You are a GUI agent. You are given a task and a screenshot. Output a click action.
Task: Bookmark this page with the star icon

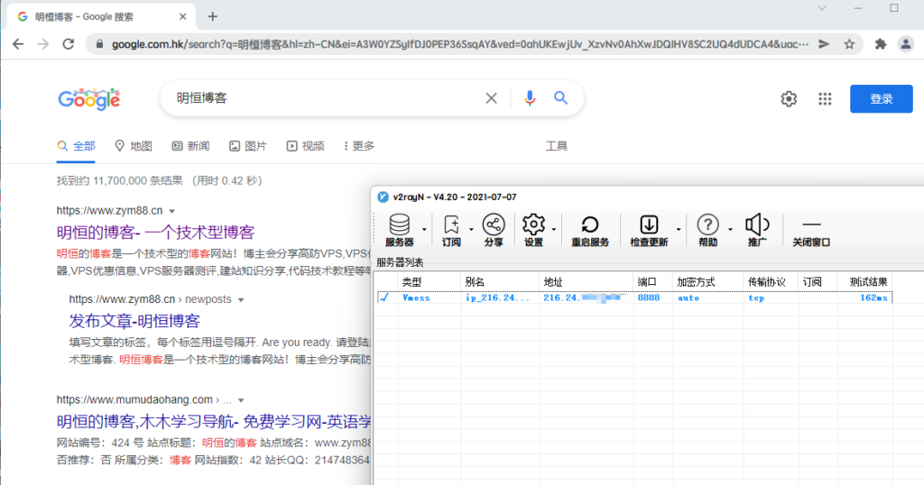tap(849, 44)
